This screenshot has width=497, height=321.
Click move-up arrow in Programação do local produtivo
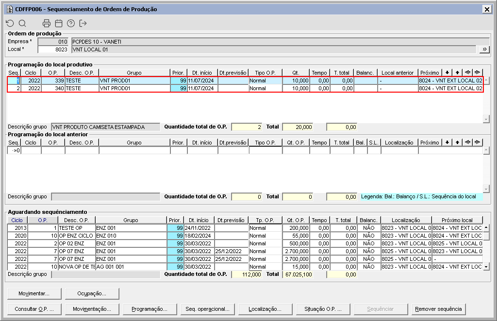pos(457,73)
